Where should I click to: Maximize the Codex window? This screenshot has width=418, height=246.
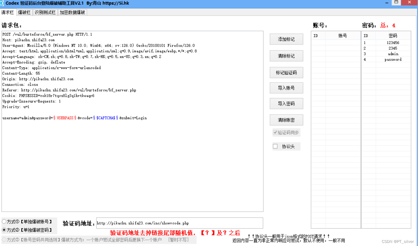[x=396, y=2]
